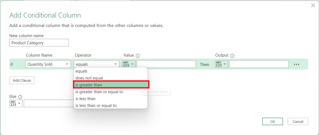Show the Output info tooltip icon

(x=233, y=56)
